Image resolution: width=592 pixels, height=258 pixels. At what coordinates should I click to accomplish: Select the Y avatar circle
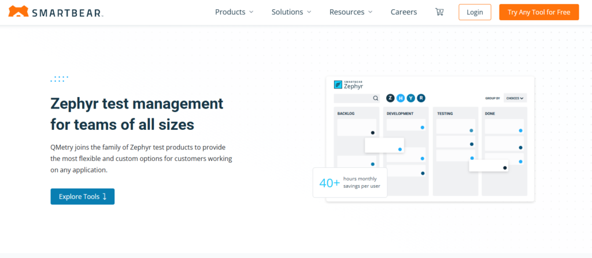(x=410, y=98)
